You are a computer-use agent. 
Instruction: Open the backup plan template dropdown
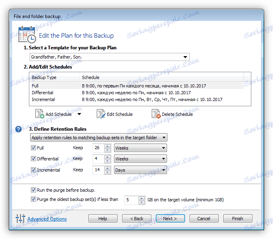tap(110, 57)
